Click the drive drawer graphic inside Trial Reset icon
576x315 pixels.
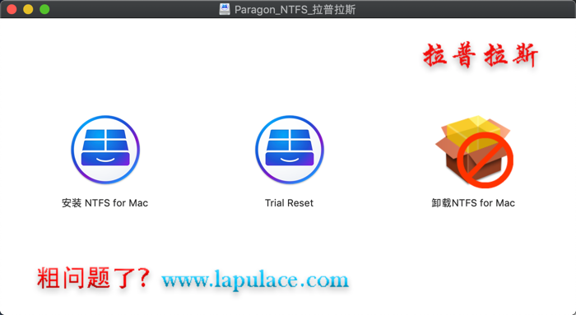point(290,159)
